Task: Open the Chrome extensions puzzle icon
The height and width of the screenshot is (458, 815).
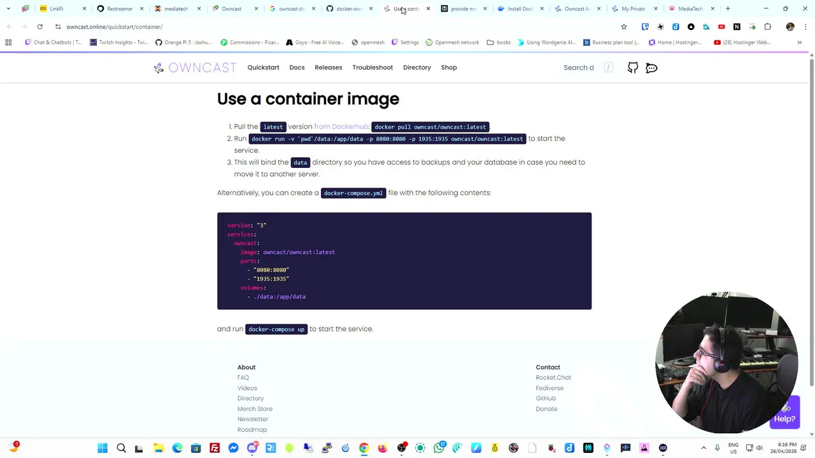Action: [767, 27]
